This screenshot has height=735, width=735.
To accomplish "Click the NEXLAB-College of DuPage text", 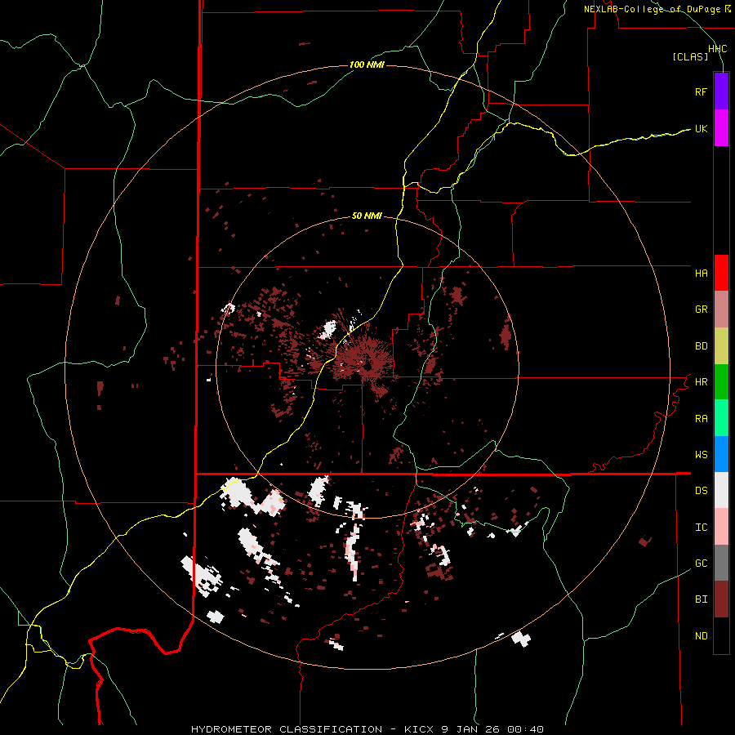I will click(x=652, y=9).
